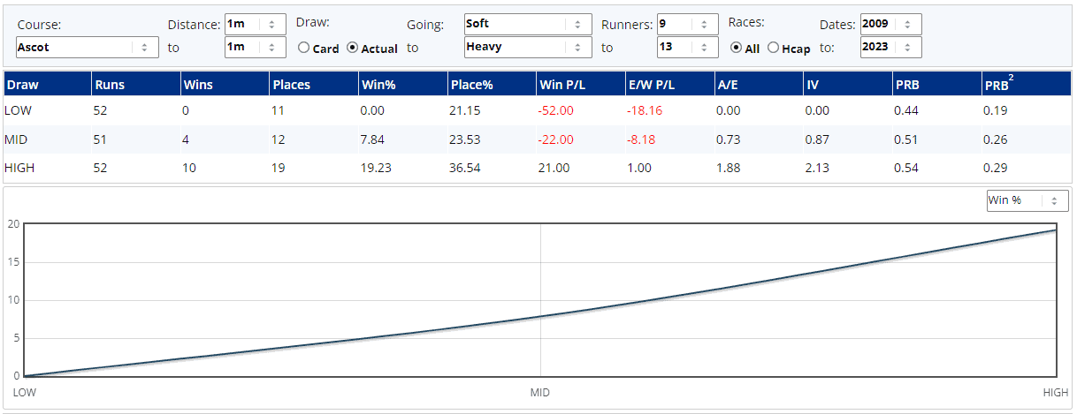Open the maximum Runners dropdown showing 13
Screen dimensions: 1077x414
pyautogui.click(x=687, y=47)
